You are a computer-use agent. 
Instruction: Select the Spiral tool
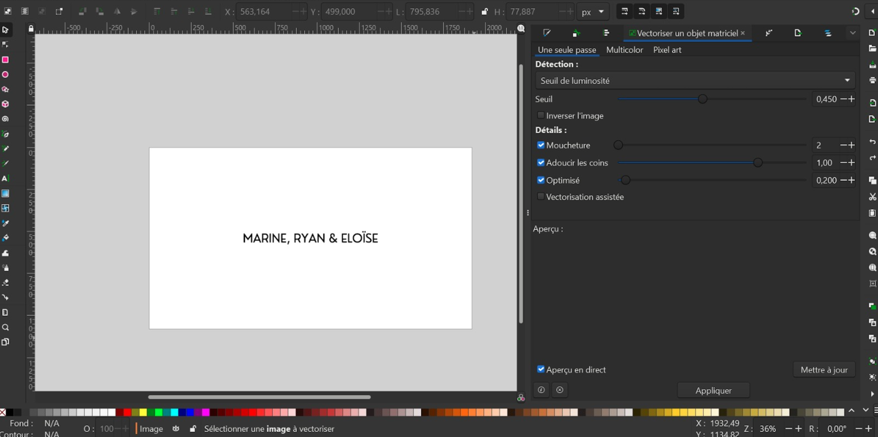[x=5, y=119]
